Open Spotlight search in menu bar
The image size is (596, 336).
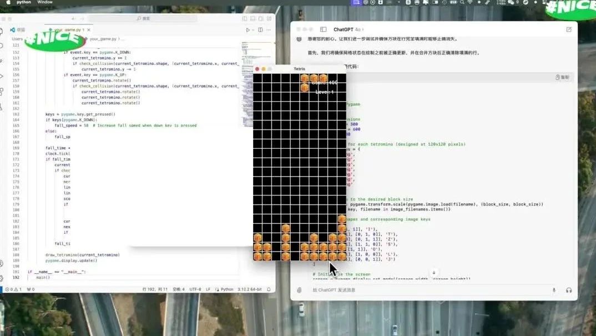462,2
